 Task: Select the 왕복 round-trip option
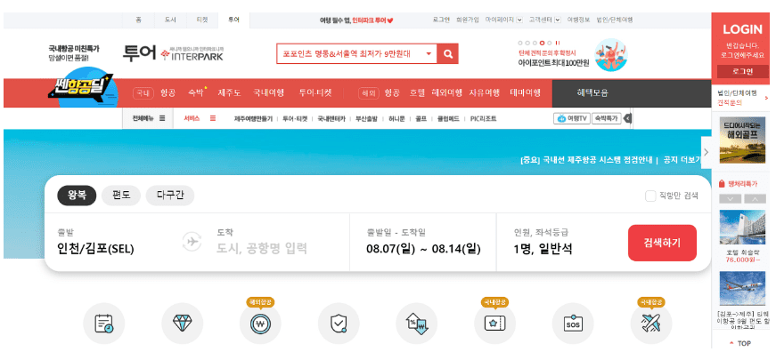click(77, 196)
